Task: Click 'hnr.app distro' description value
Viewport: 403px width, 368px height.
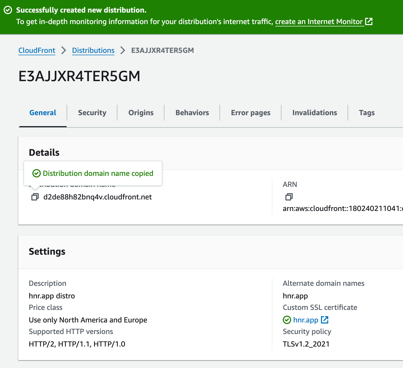Action: click(x=52, y=296)
